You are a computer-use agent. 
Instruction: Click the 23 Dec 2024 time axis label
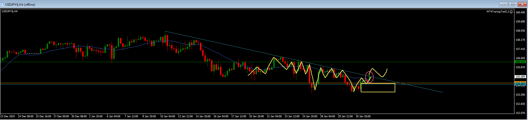click(x=7, y=116)
